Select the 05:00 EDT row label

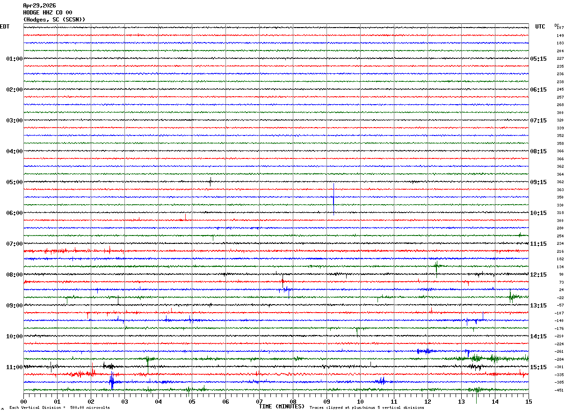tap(14, 182)
